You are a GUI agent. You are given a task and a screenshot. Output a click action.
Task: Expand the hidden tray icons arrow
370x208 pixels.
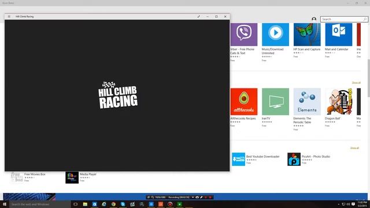[339, 204]
